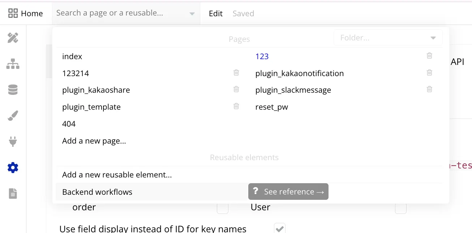472x233 pixels.
Task: Open the Design tab in sidebar
Action: point(13,38)
